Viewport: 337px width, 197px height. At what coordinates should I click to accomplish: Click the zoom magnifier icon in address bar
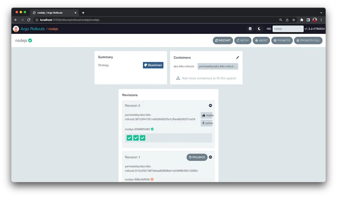pyautogui.click(x=281, y=20)
